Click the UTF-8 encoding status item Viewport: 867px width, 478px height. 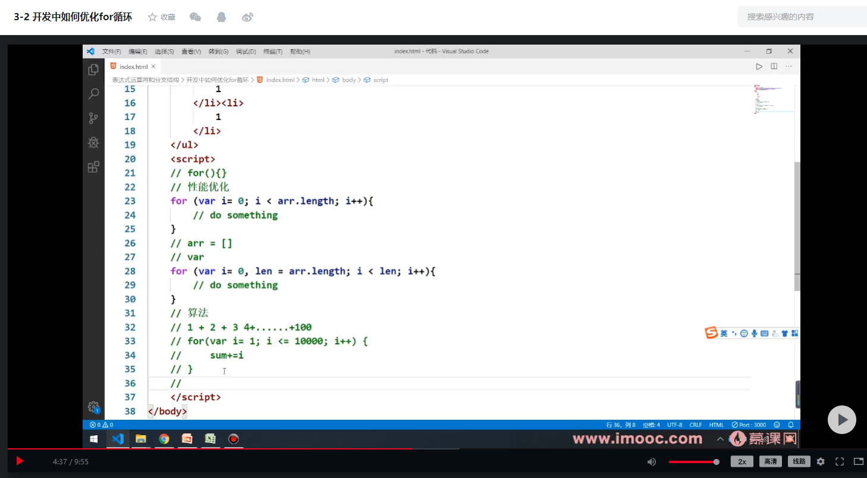point(675,425)
